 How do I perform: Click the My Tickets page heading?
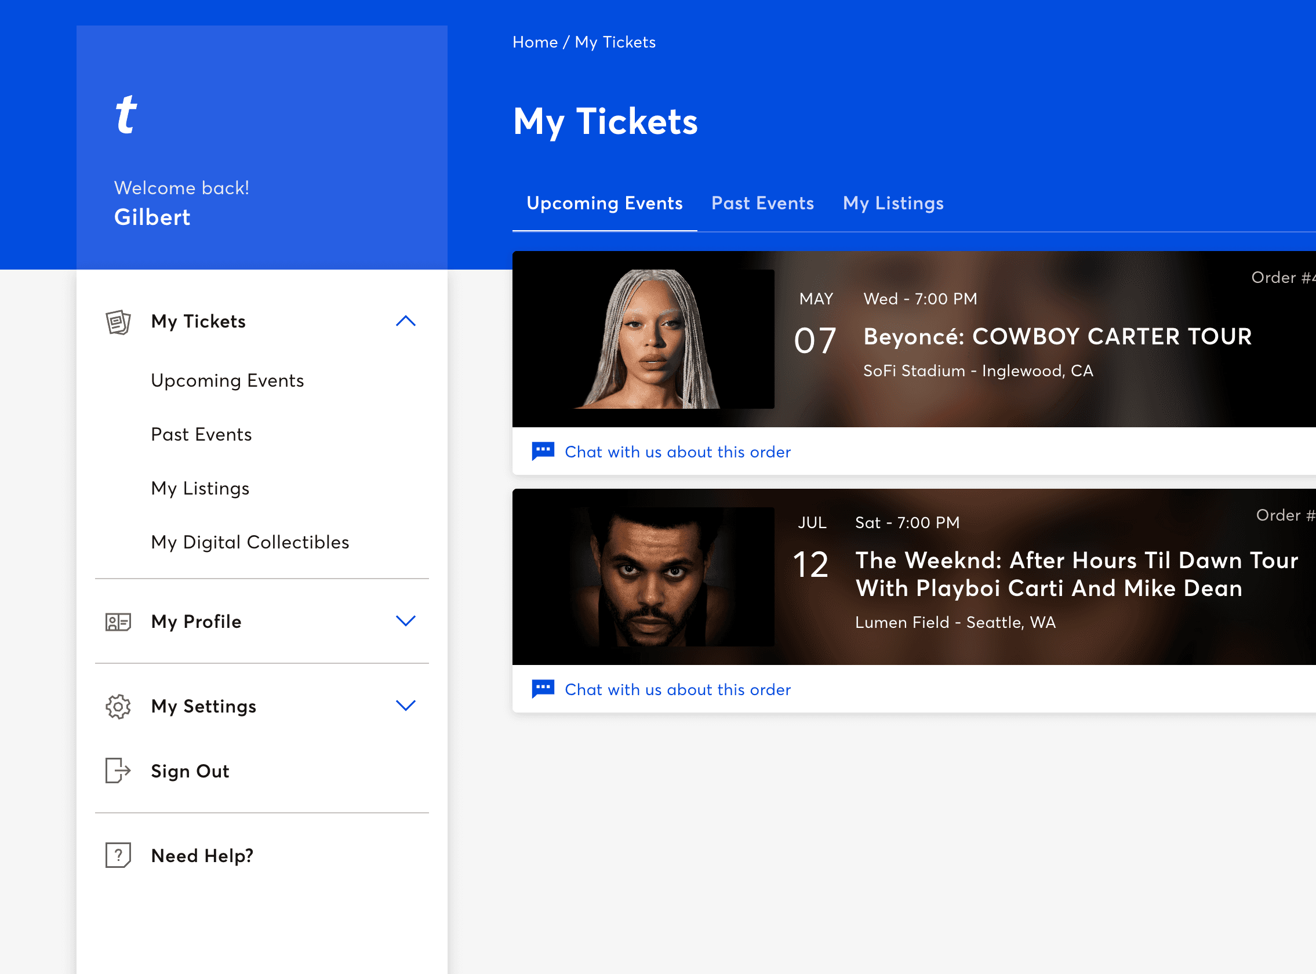point(605,121)
